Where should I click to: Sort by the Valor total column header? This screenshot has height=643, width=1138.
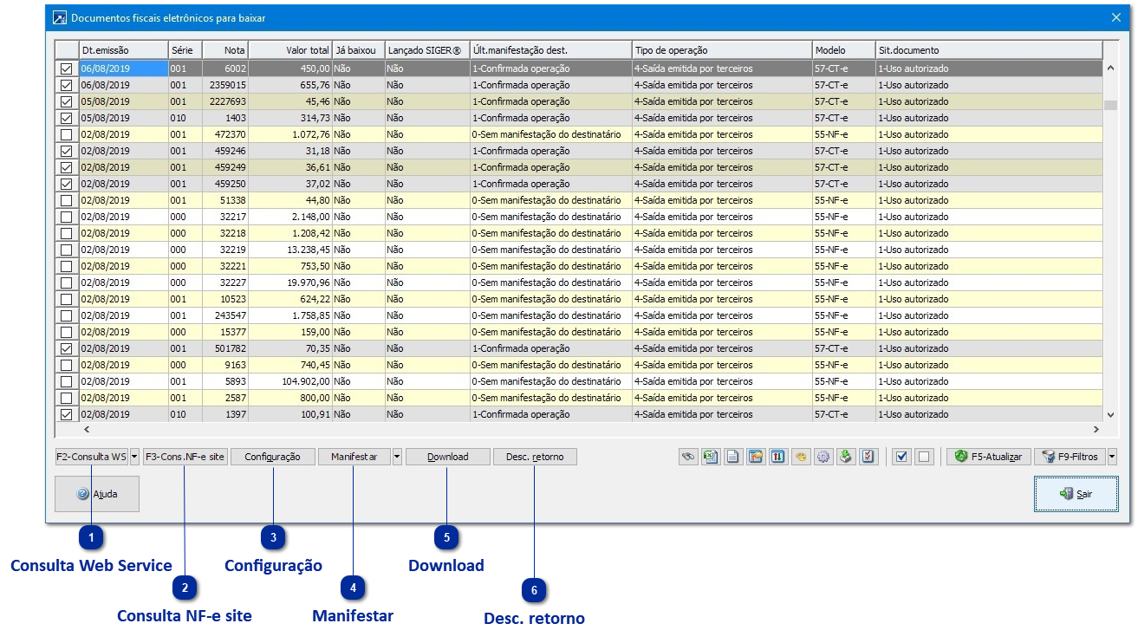tap(289, 50)
